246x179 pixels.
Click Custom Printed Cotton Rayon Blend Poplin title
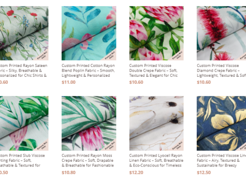(x=88, y=71)
